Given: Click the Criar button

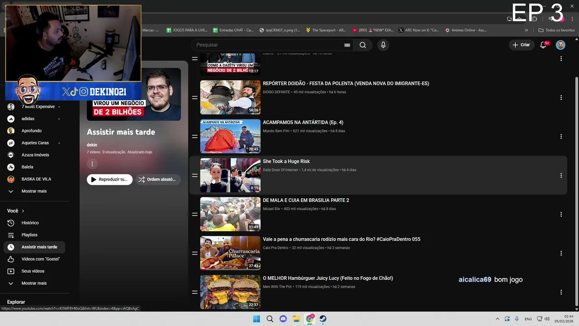Looking at the screenshot, I should click(x=521, y=45).
